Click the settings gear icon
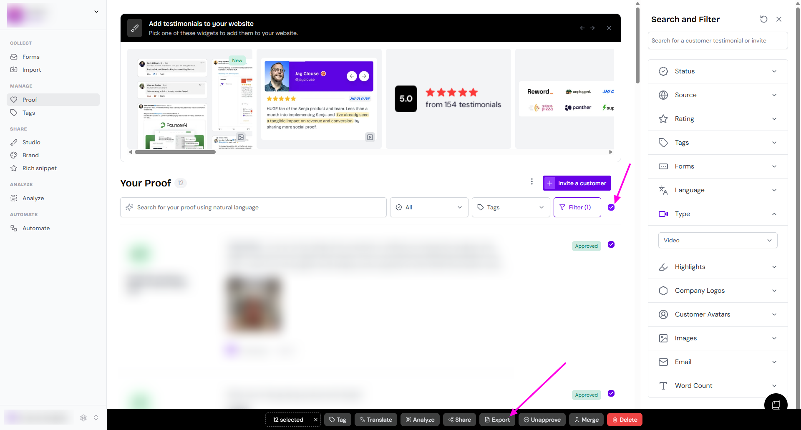 tap(83, 417)
